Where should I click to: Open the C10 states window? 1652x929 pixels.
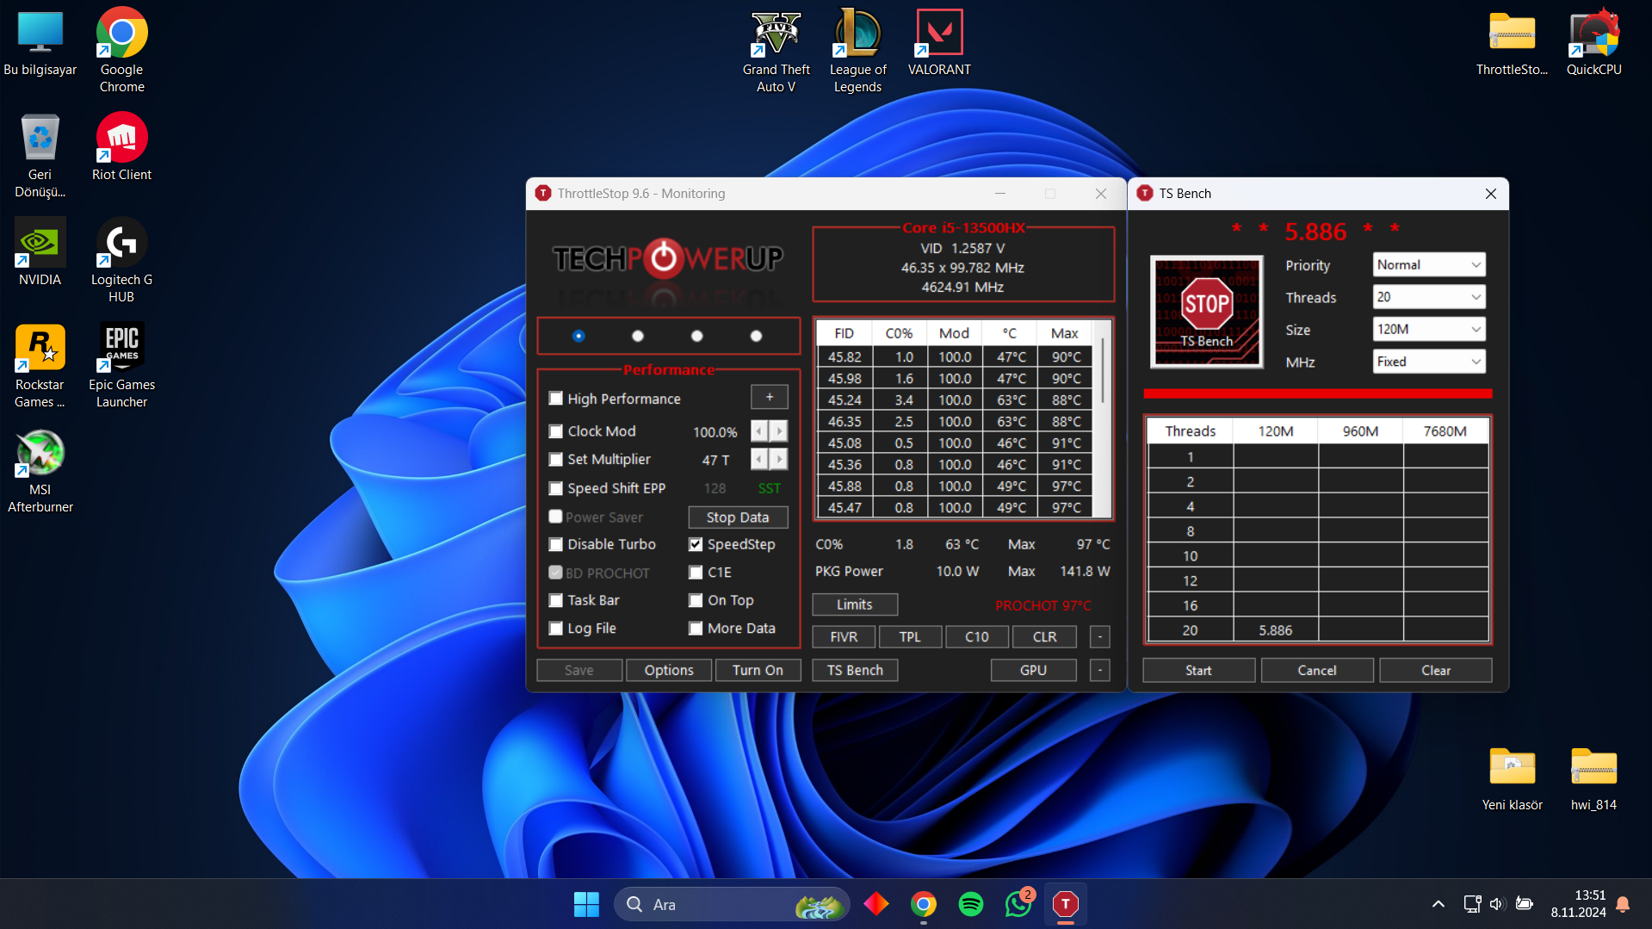coord(977,637)
